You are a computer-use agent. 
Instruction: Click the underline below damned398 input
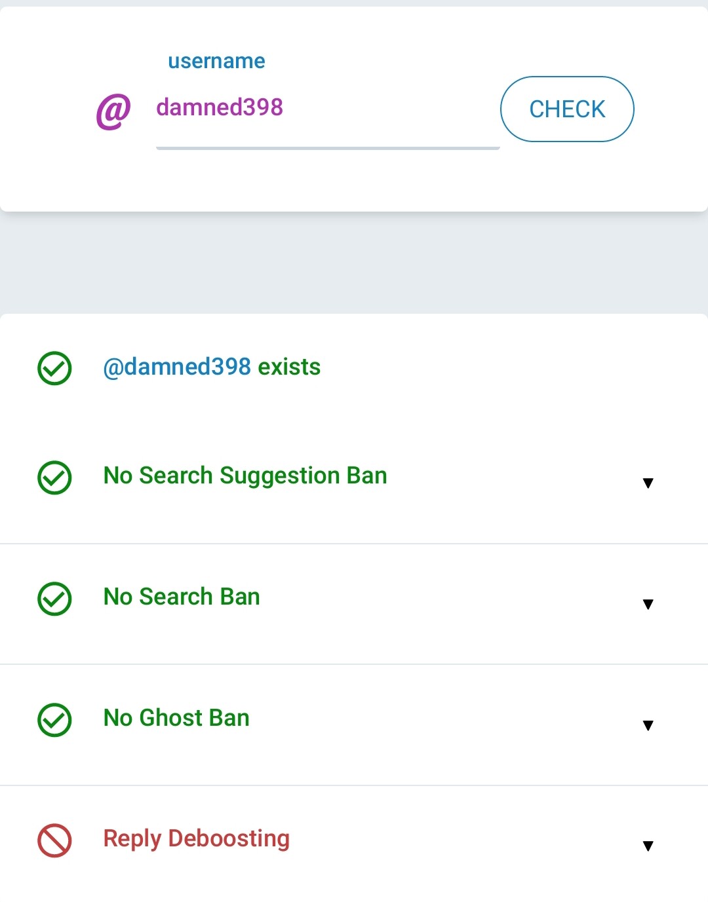click(x=328, y=148)
